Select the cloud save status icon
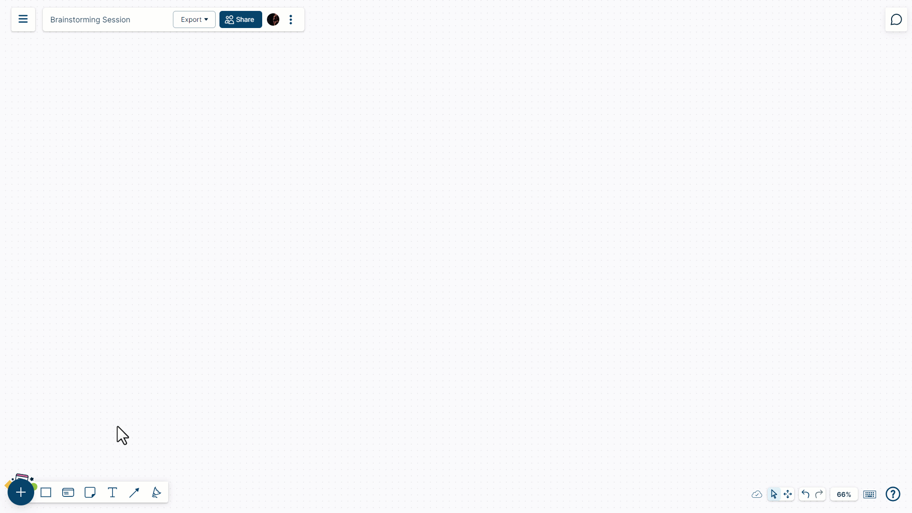Image resolution: width=912 pixels, height=513 pixels. (x=757, y=494)
